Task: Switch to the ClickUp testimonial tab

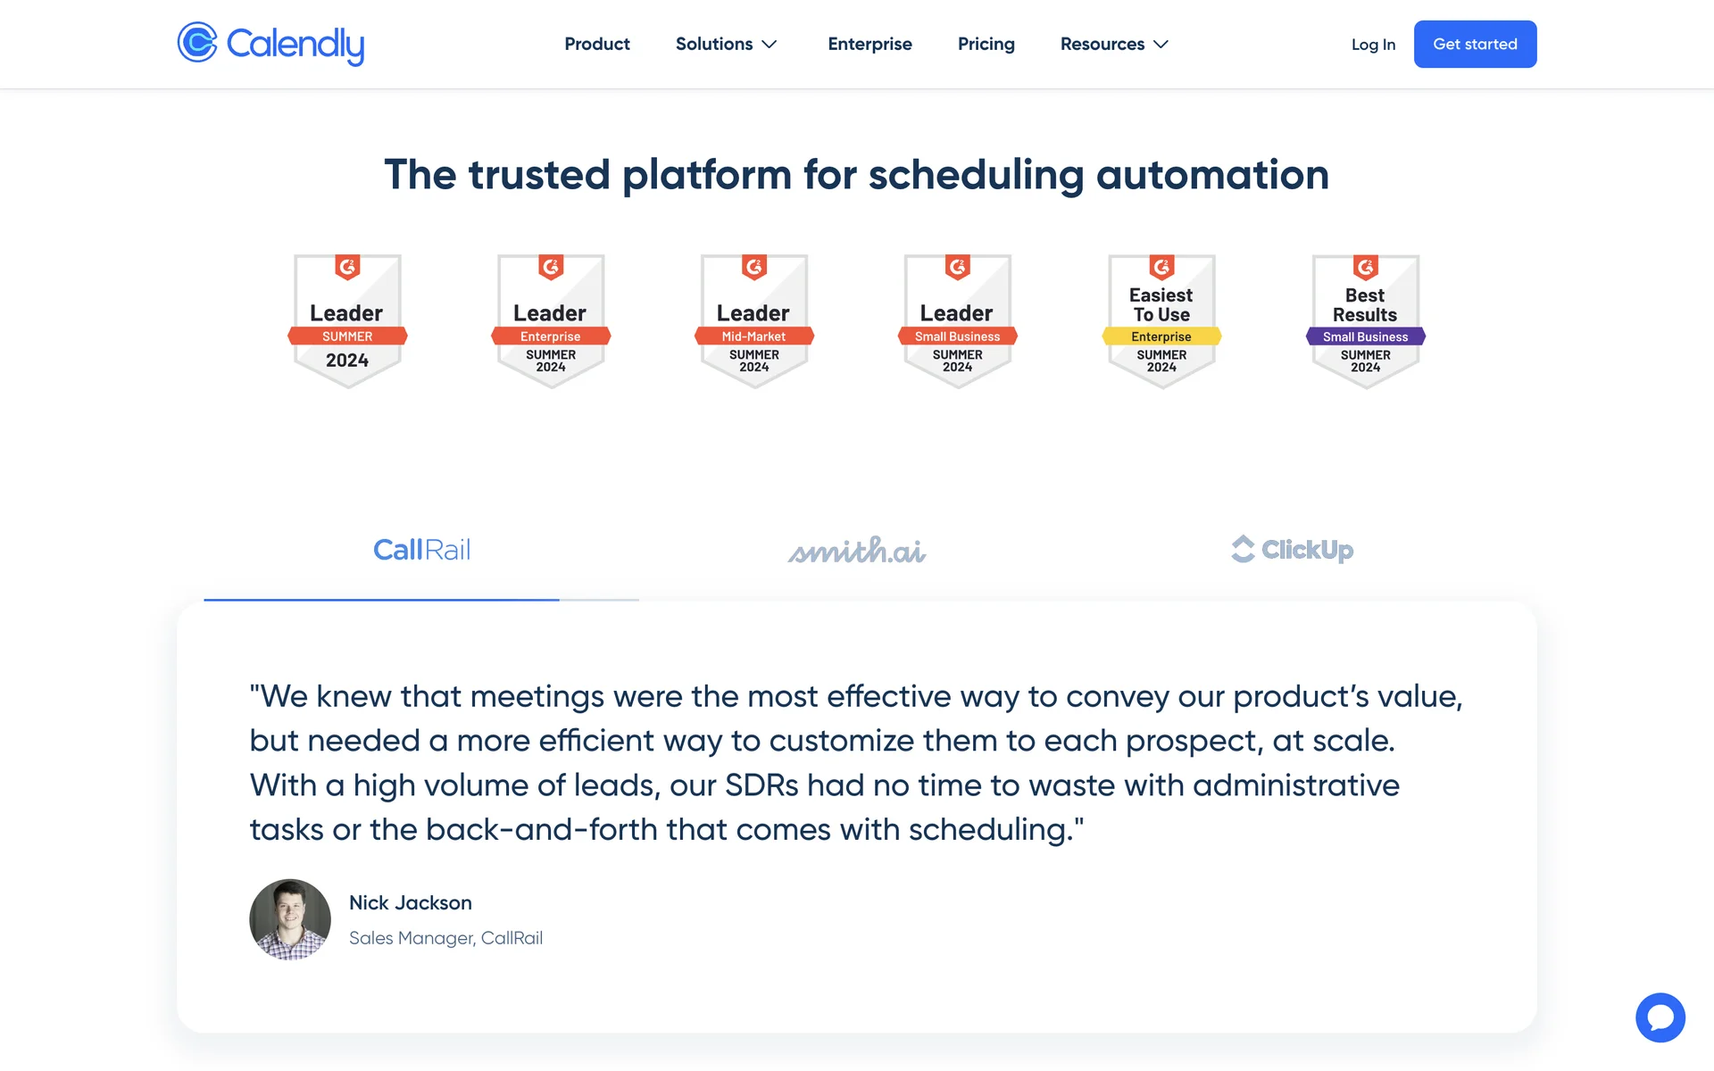Action: pyautogui.click(x=1292, y=550)
